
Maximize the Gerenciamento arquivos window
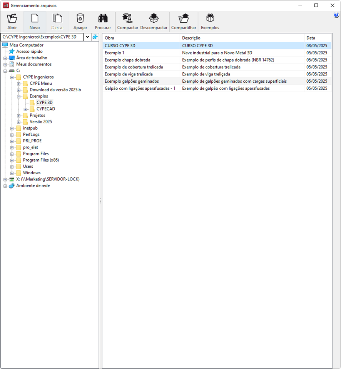(x=316, y=5)
